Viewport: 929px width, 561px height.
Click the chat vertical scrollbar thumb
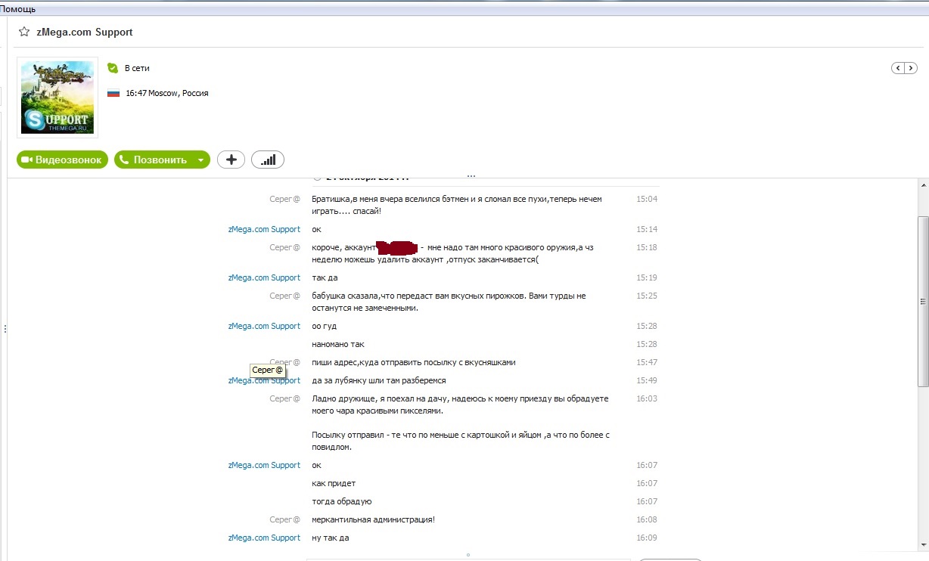click(x=923, y=301)
